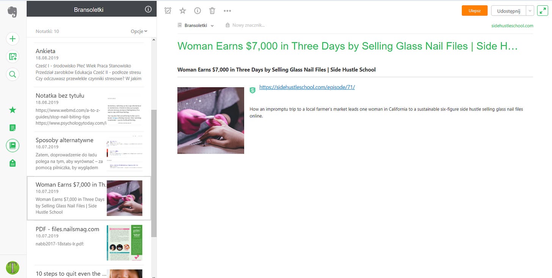
Task: Open the PDF - files.nailsmag.com note
Action: (89, 243)
